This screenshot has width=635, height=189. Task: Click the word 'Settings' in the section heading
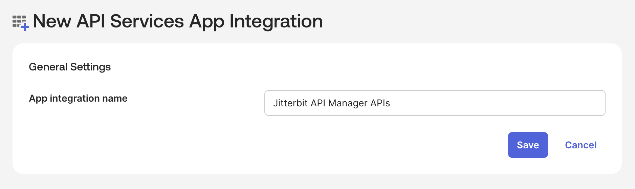point(90,67)
